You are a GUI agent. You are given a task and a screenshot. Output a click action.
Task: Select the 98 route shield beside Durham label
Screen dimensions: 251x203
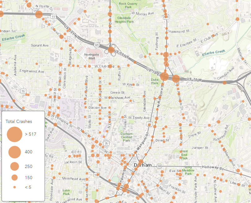pos(159,166)
